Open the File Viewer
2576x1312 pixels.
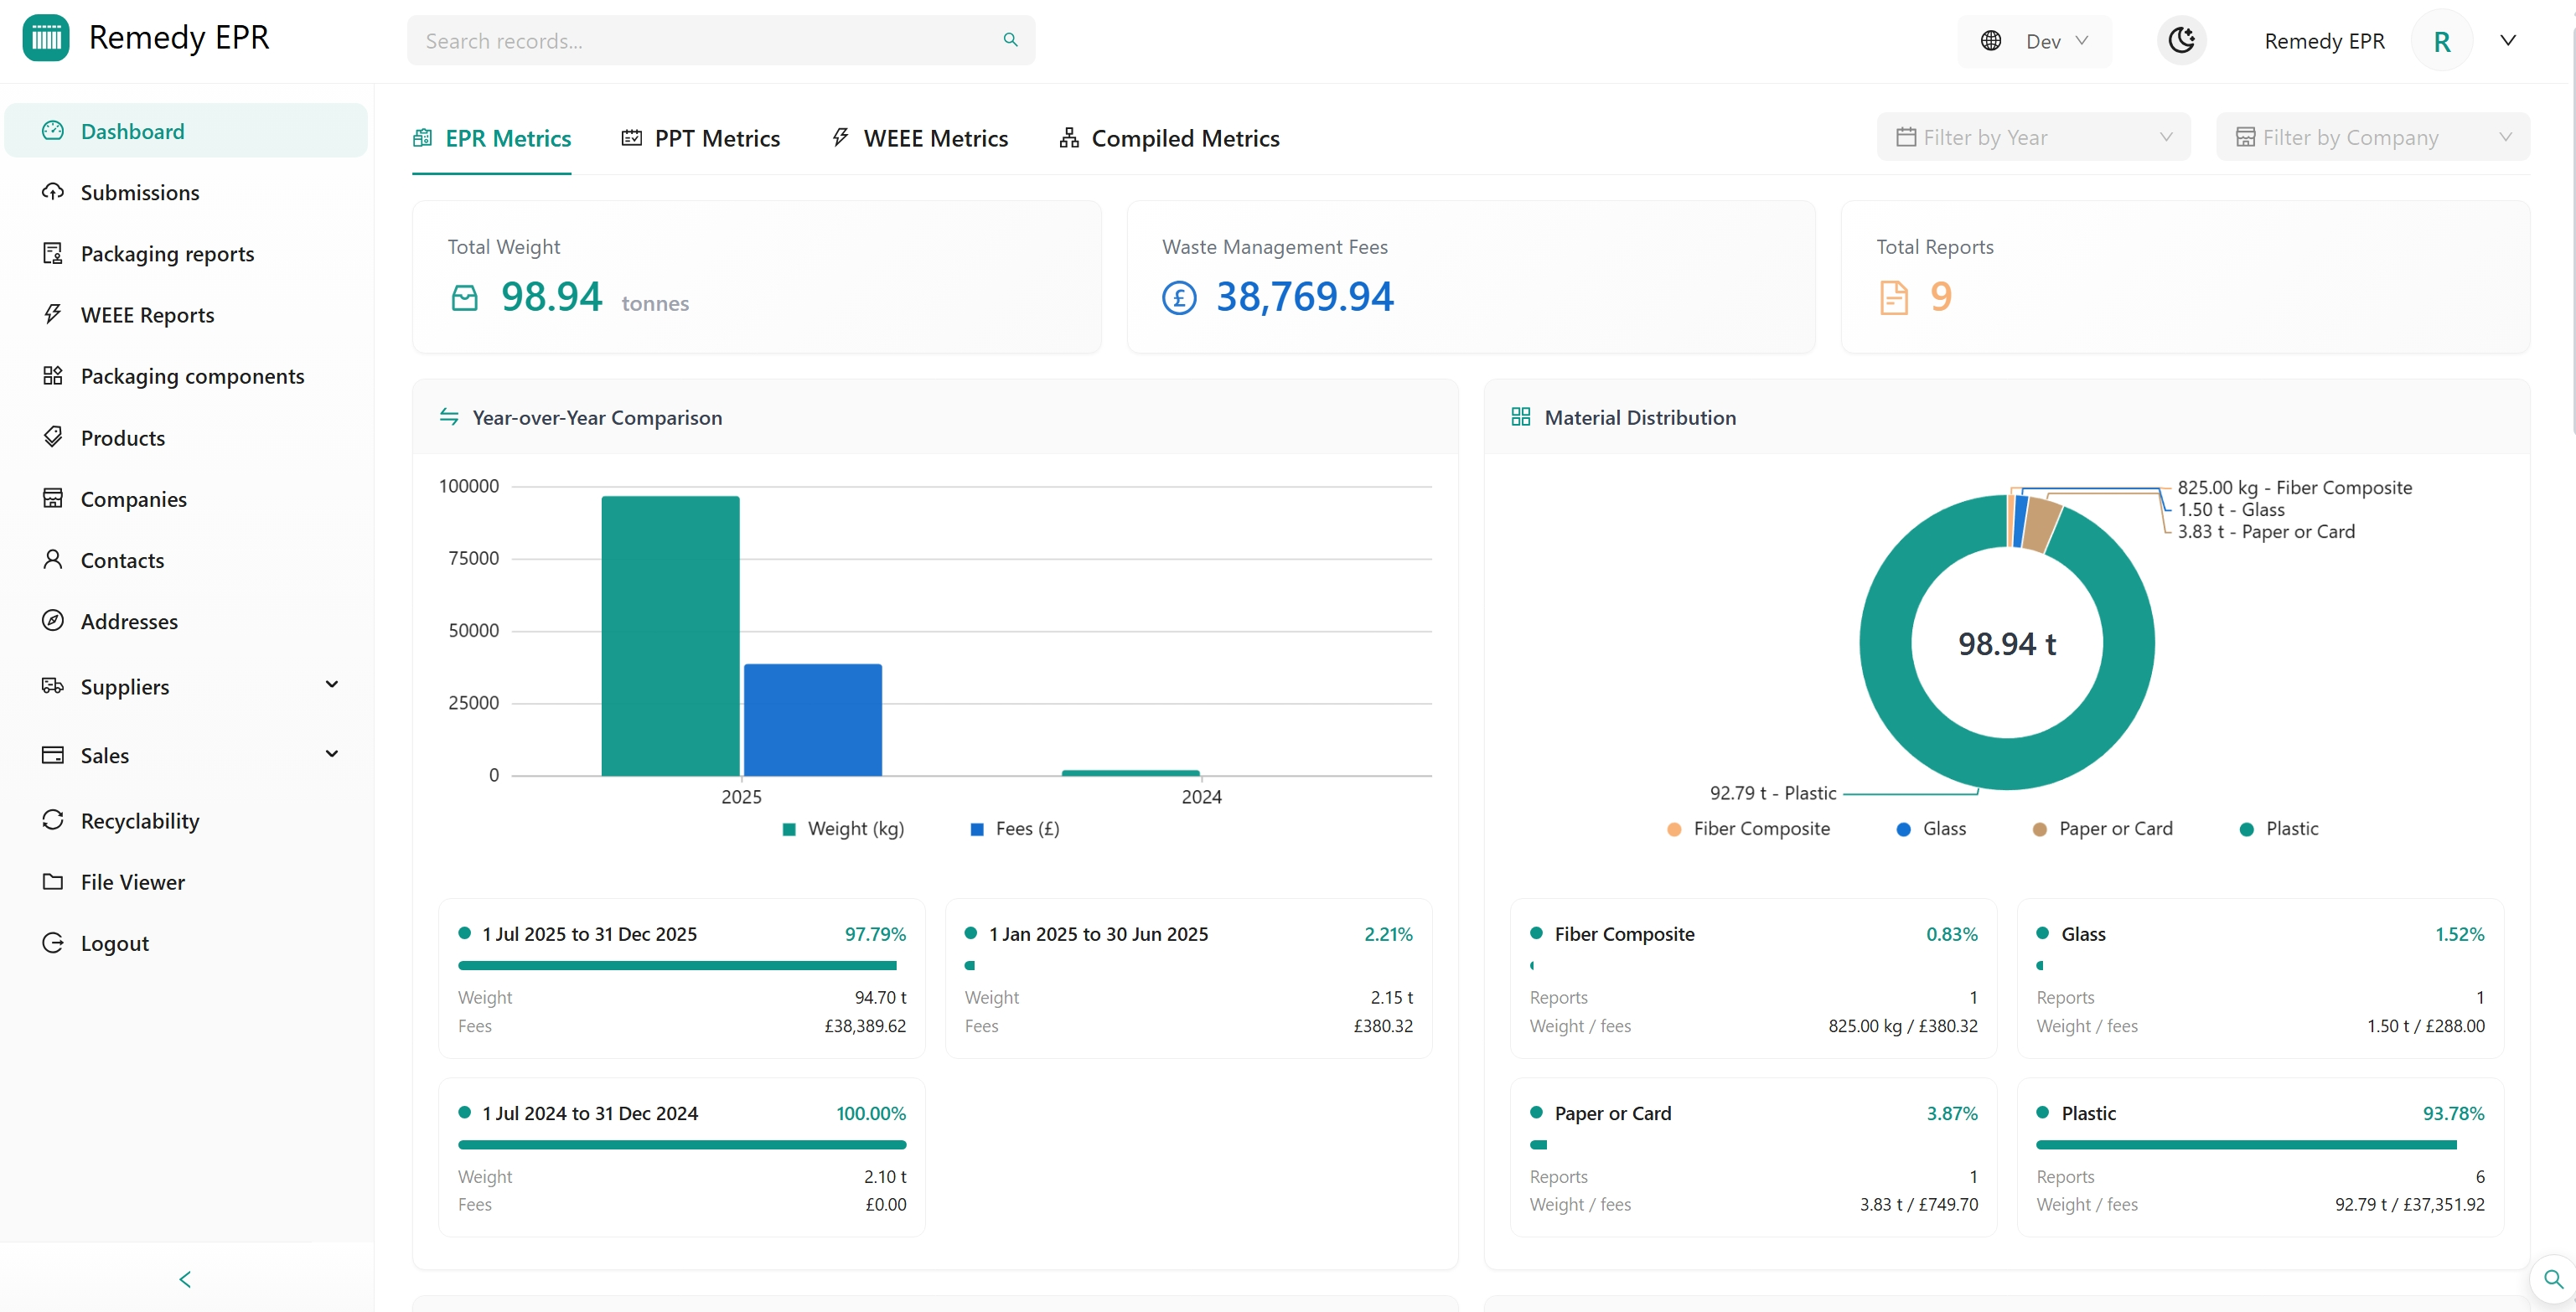132,882
